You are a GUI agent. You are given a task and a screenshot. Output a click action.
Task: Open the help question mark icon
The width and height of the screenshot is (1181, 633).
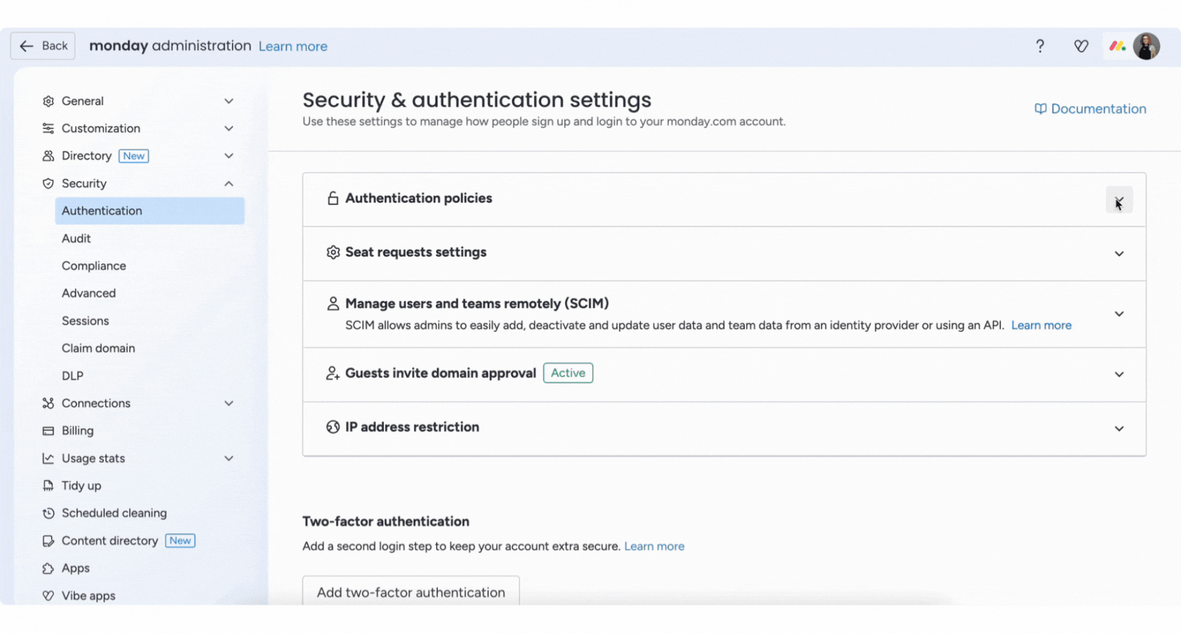tap(1040, 46)
